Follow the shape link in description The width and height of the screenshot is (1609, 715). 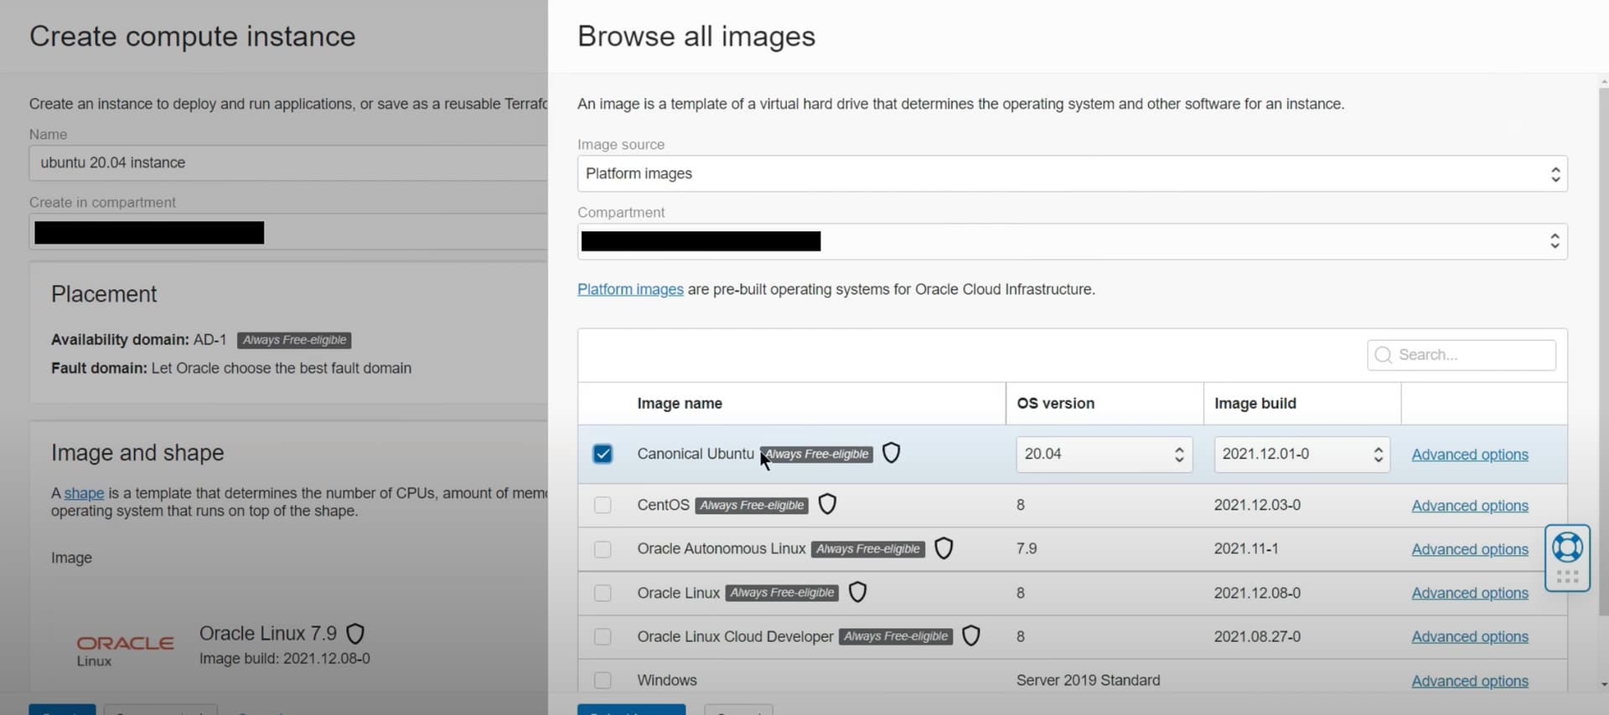point(84,493)
